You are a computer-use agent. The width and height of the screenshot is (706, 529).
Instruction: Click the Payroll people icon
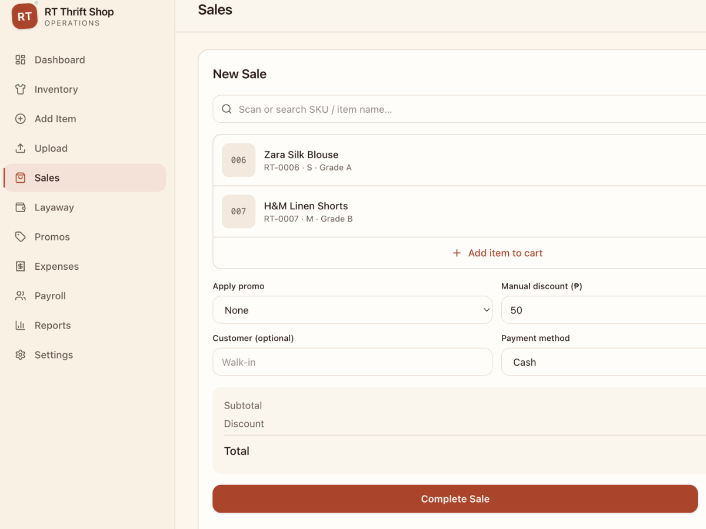(21, 296)
